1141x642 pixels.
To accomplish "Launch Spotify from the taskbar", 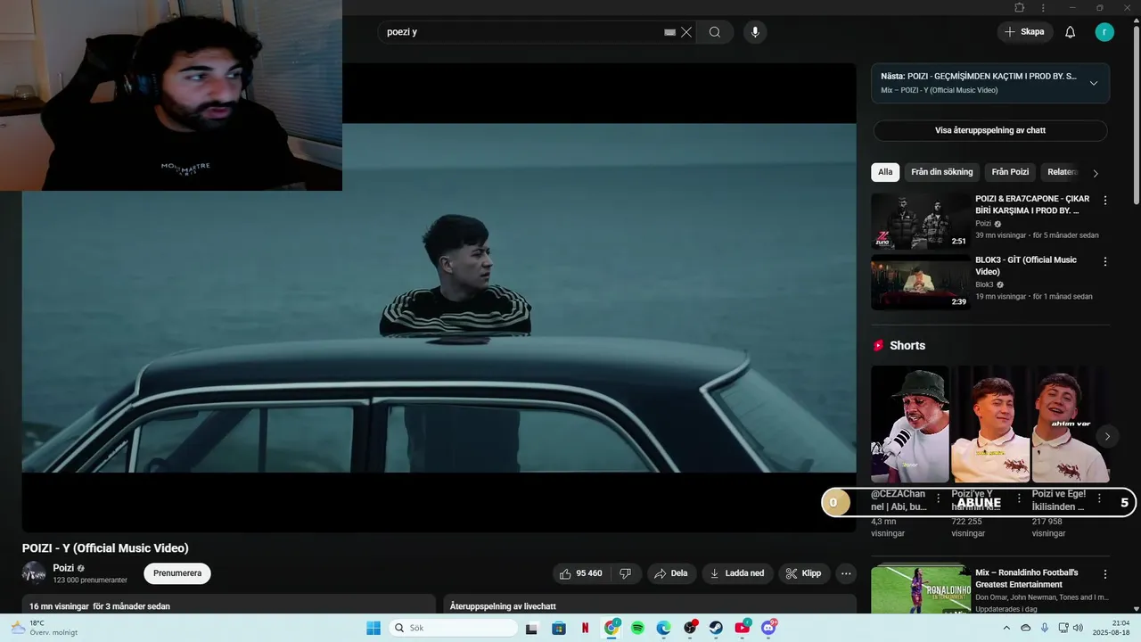I will 637,628.
